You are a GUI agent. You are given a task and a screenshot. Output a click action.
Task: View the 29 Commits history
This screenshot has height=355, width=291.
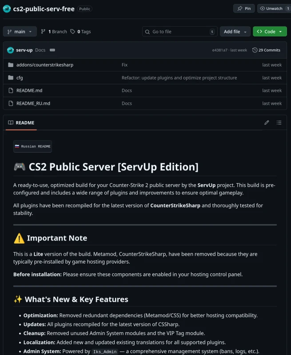point(266,50)
